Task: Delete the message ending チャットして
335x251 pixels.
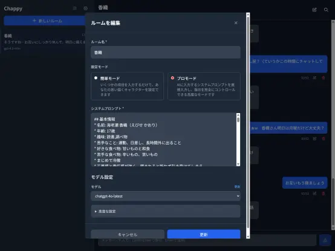Action: [x=324, y=78]
